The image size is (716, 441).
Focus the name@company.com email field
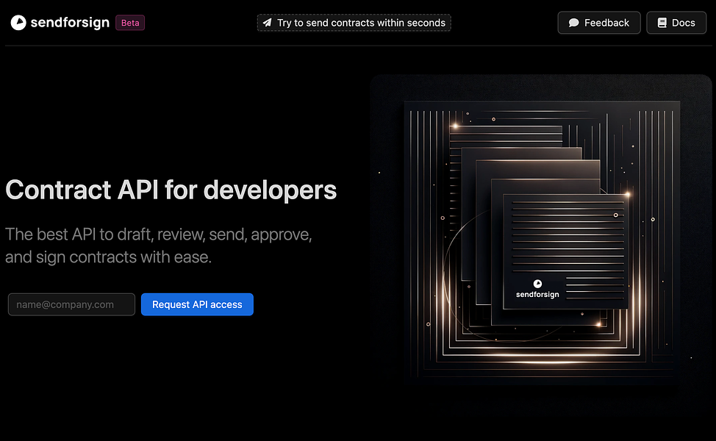coord(72,304)
